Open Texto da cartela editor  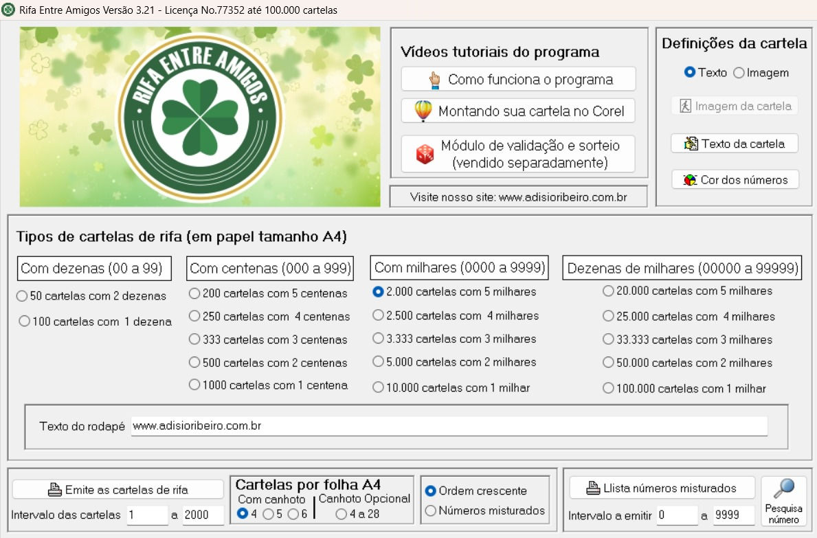[735, 144]
